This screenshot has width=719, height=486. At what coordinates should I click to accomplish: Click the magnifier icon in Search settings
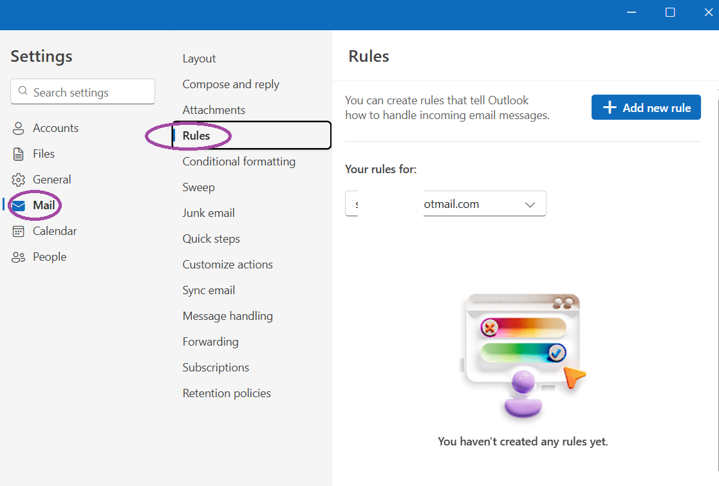click(x=23, y=91)
